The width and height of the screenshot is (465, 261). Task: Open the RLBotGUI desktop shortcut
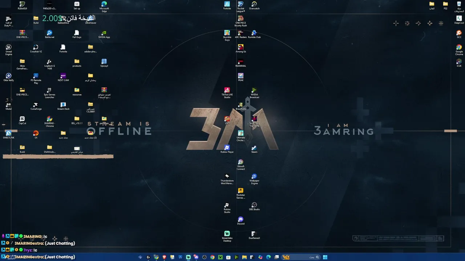(x=22, y=5)
